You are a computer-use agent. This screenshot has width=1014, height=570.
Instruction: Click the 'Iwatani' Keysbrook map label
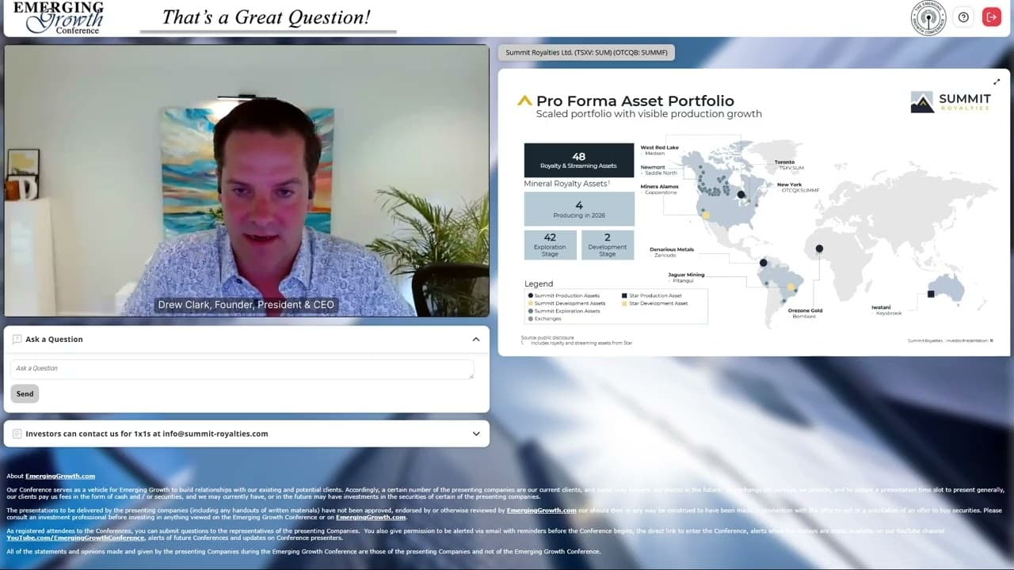881,307
